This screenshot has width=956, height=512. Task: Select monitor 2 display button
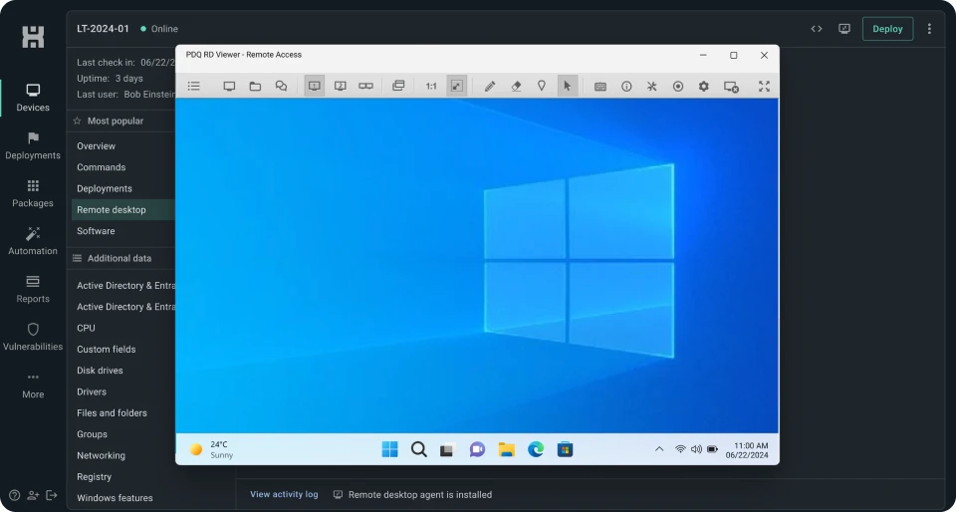tap(341, 86)
